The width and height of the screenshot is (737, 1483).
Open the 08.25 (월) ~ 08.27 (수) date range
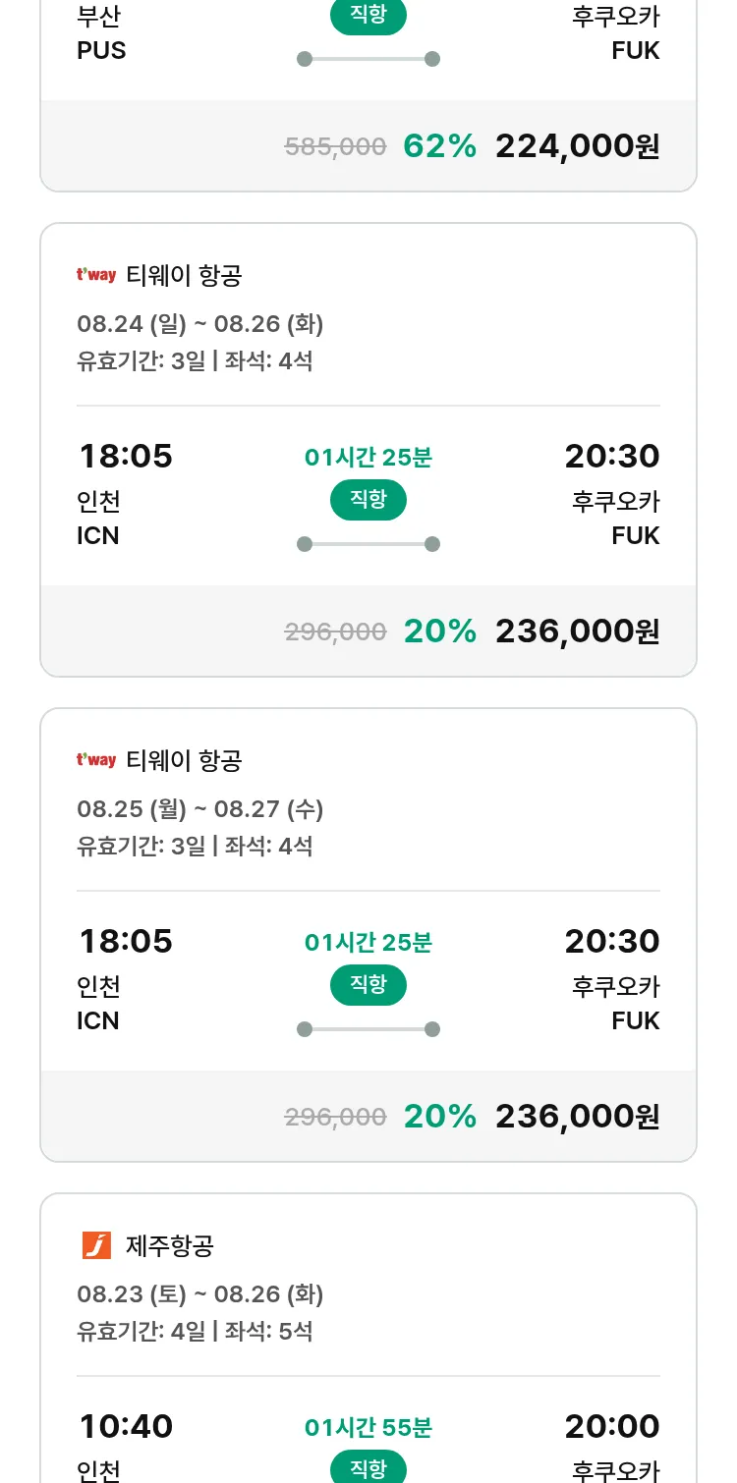pos(200,809)
